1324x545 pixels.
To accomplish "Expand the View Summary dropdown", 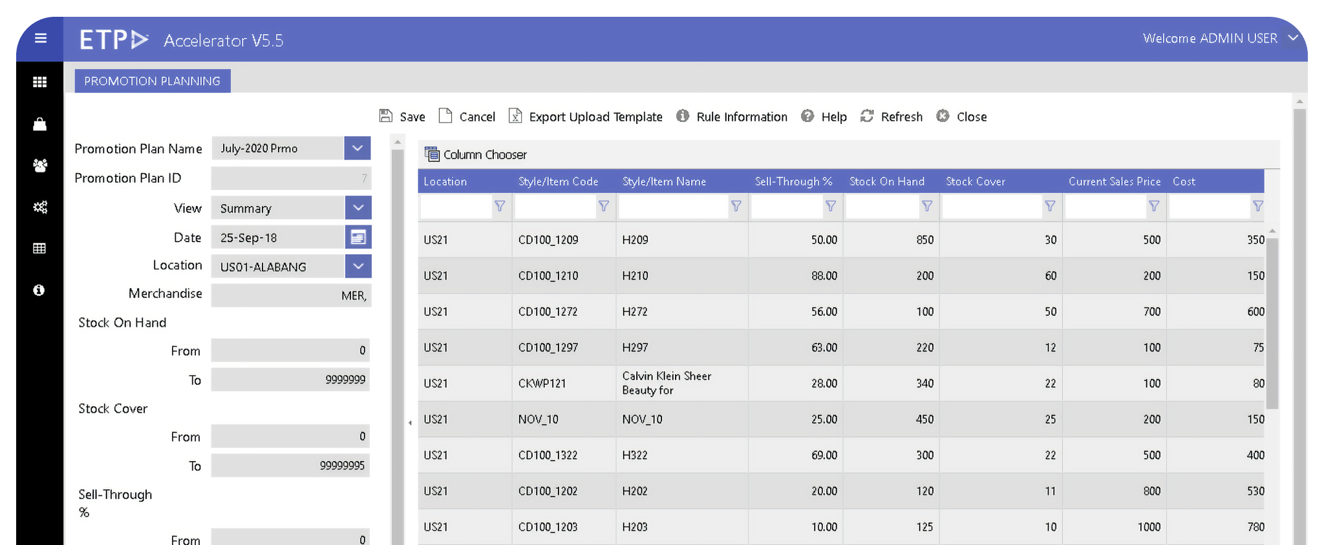I will click(x=358, y=208).
